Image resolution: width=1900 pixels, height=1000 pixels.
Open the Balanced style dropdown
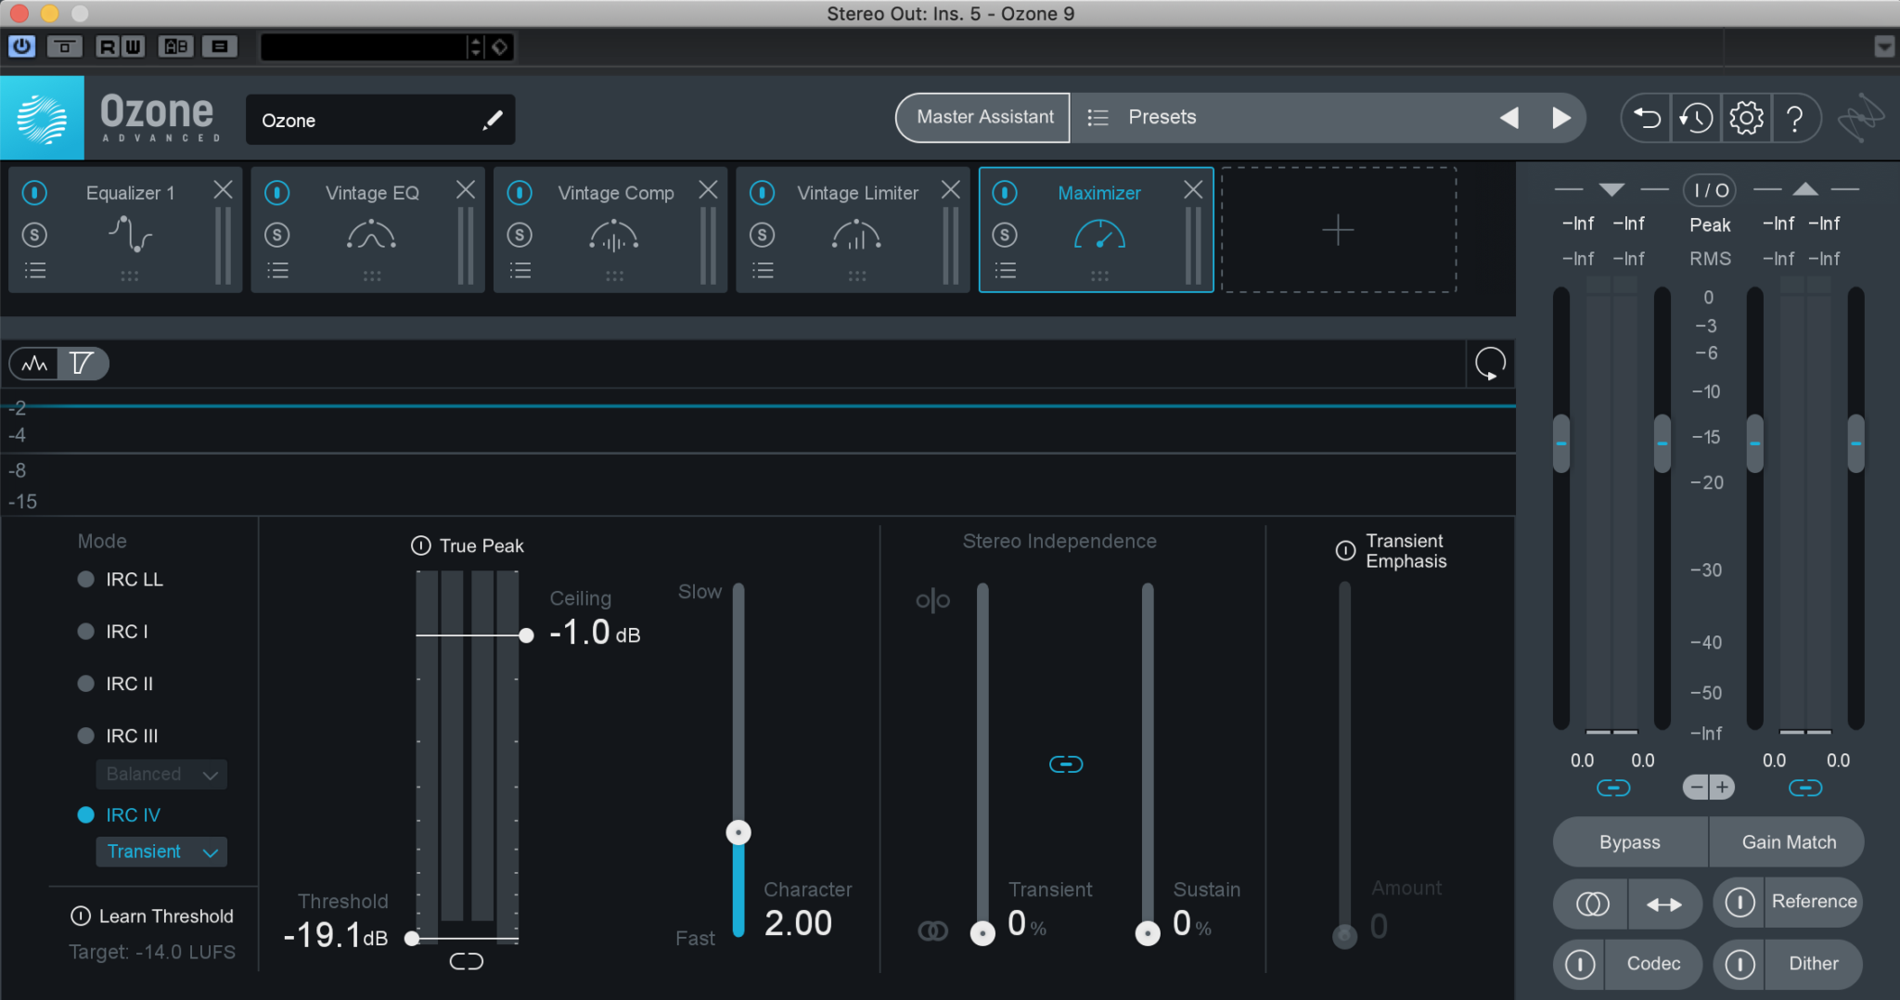point(161,774)
